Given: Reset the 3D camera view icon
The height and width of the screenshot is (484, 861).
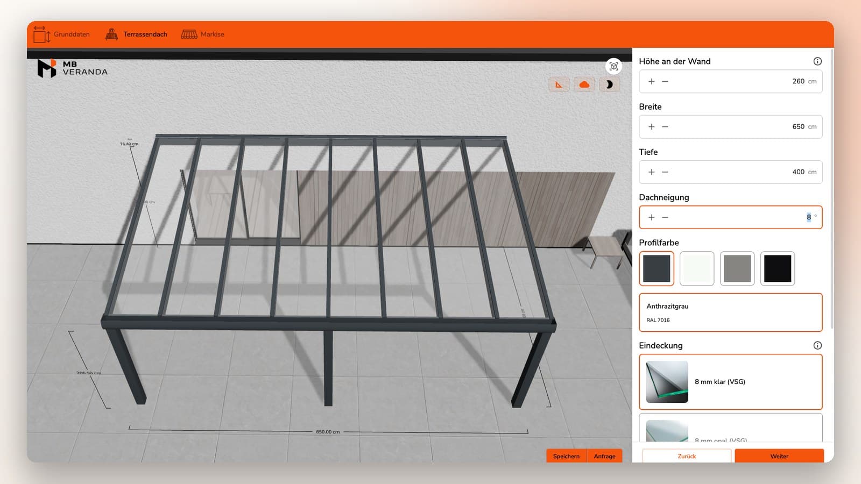Looking at the screenshot, I should pyautogui.click(x=613, y=66).
